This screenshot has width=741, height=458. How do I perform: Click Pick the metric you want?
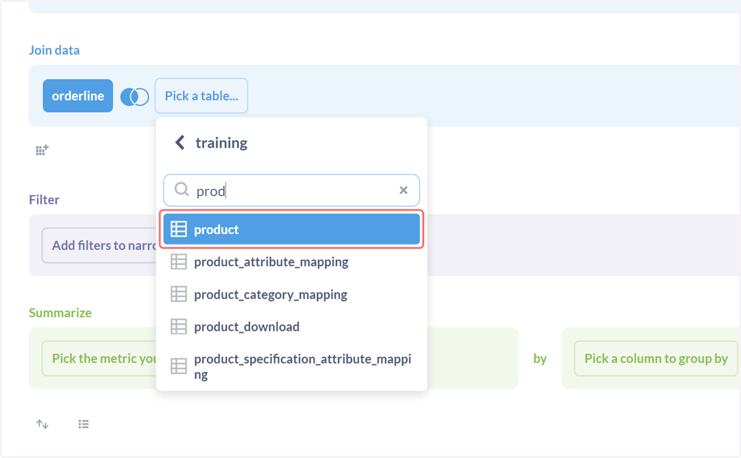[99, 358]
